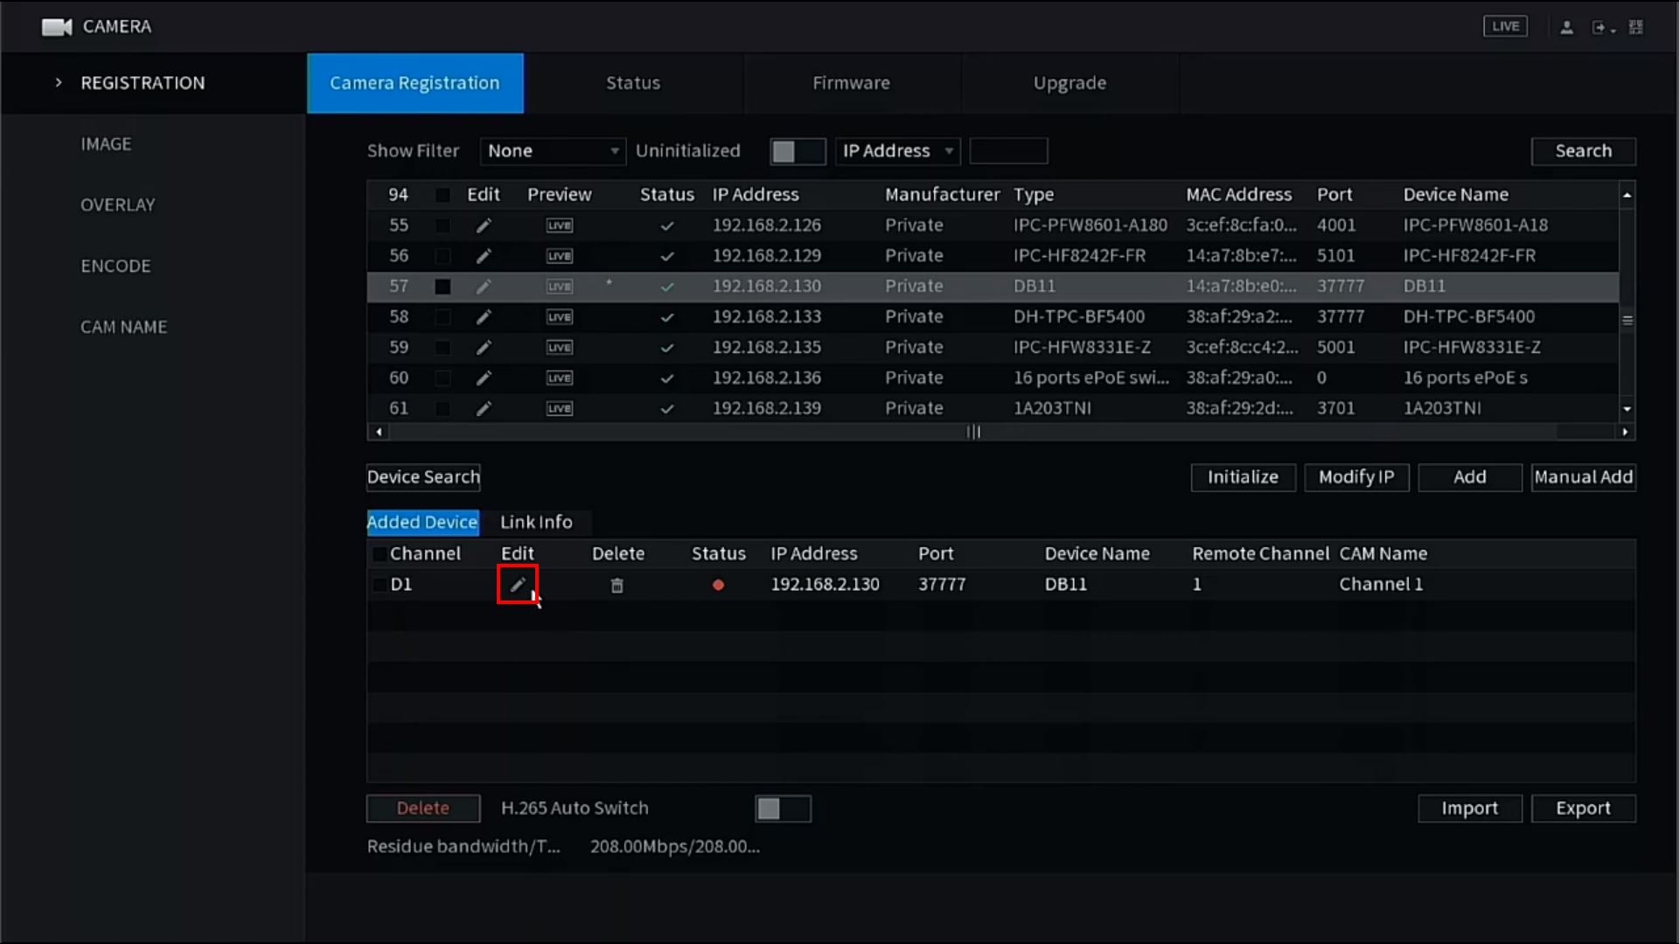The height and width of the screenshot is (944, 1679).
Task: Click the CAMERA icon in the header
Action: [x=56, y=26]
